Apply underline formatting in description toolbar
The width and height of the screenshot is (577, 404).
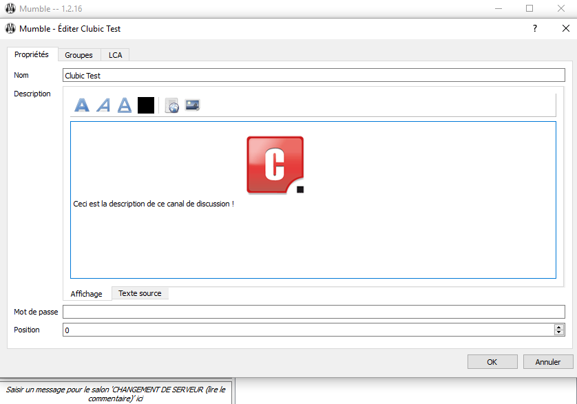click(125, 105)
